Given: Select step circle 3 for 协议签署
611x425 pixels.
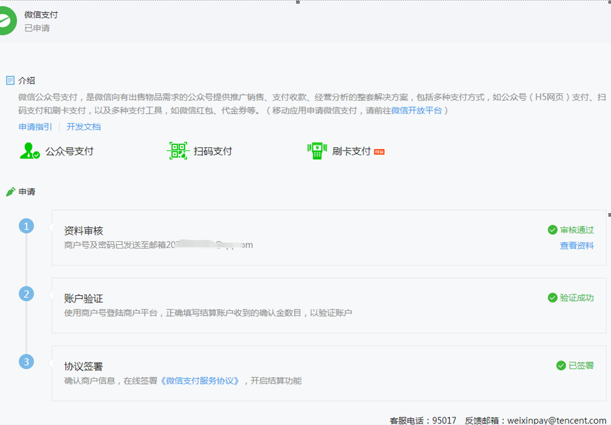Looking at the screenshot, I should click(x=26, y=361).
